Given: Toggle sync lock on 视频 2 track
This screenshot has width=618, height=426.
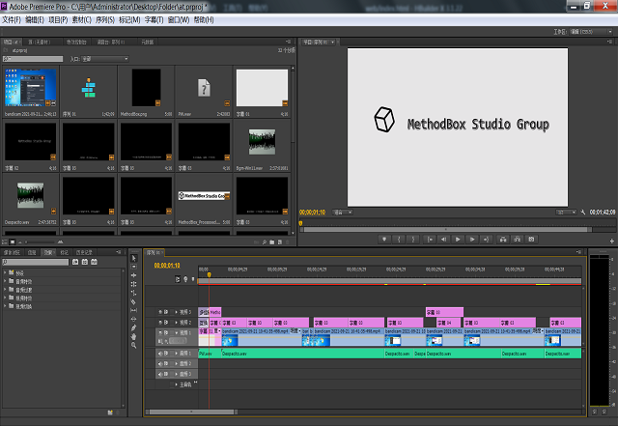Looking at the screenshot, I should click(x=166, y=323).
